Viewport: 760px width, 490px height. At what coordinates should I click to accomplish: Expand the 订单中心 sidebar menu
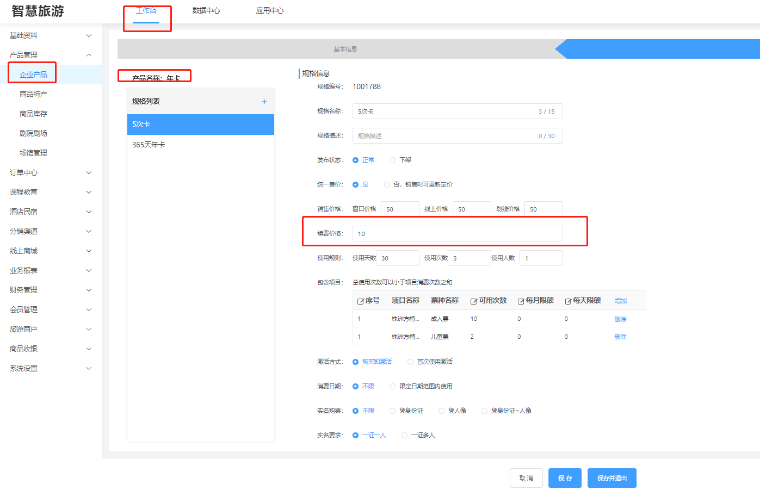51,172
